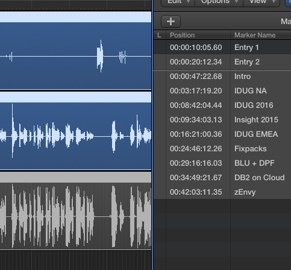
Task: Select the Entry 1 marker name
Action: point(246,48)
